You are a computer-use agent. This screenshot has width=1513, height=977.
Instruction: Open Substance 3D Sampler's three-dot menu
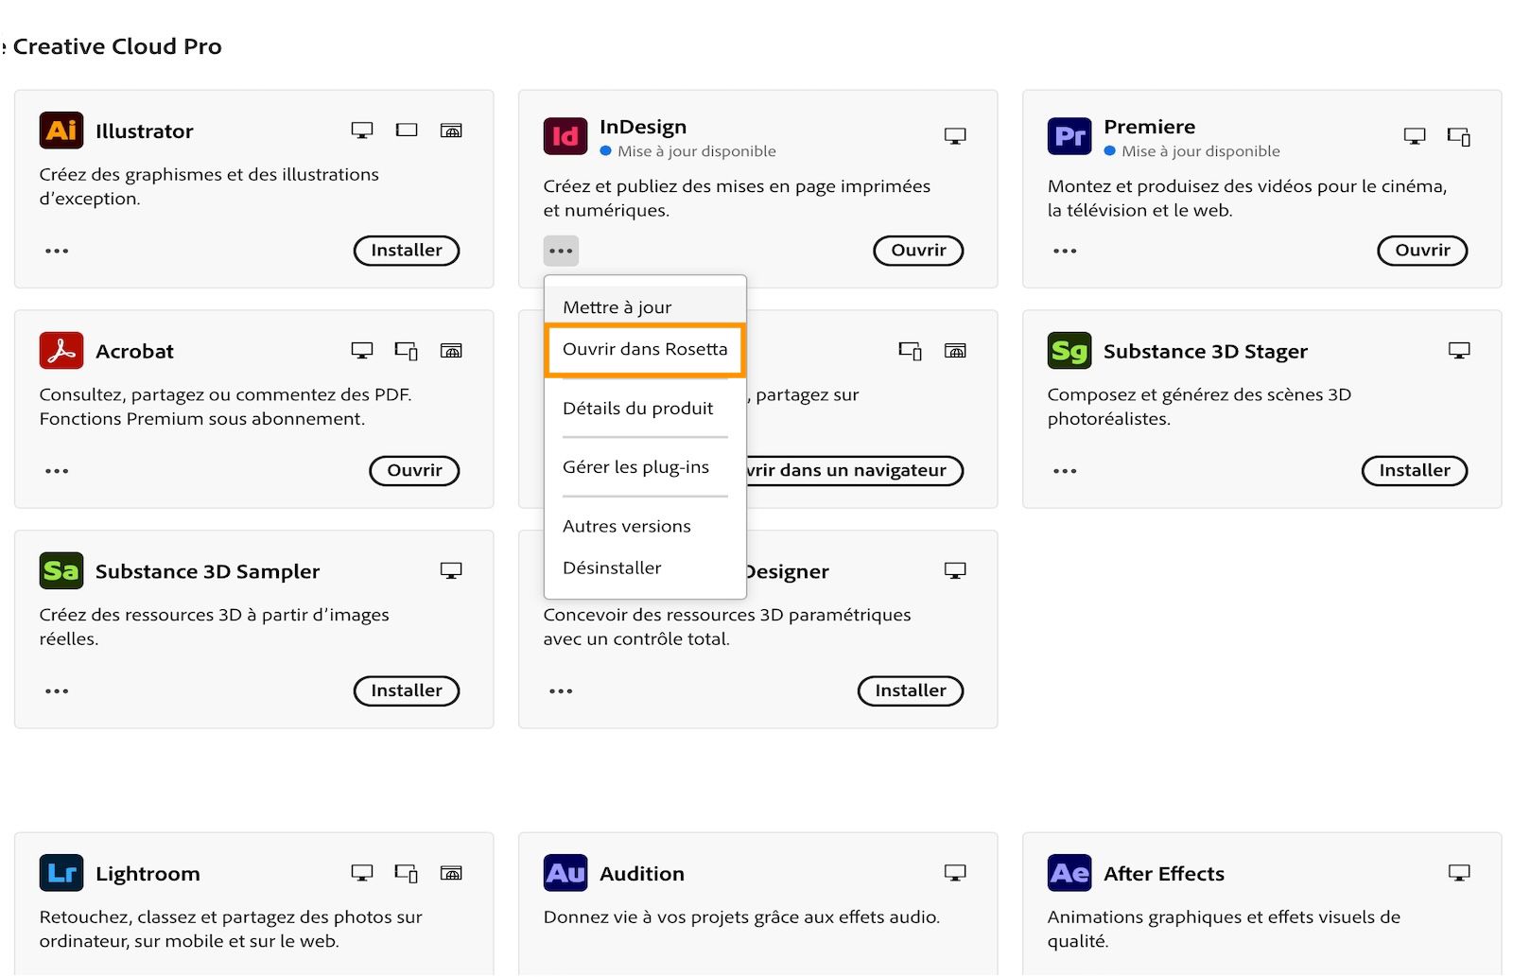coord(57,691)
